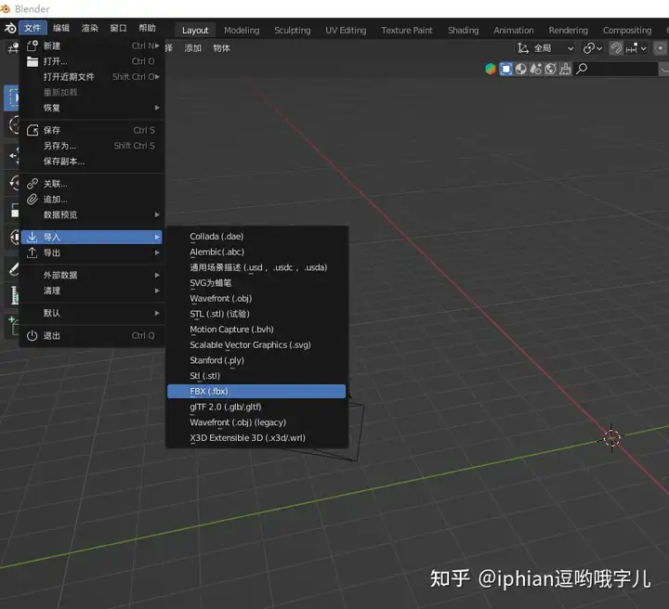
Task: Click the 关联 link chain icon
Action: (x=33, y=184)
